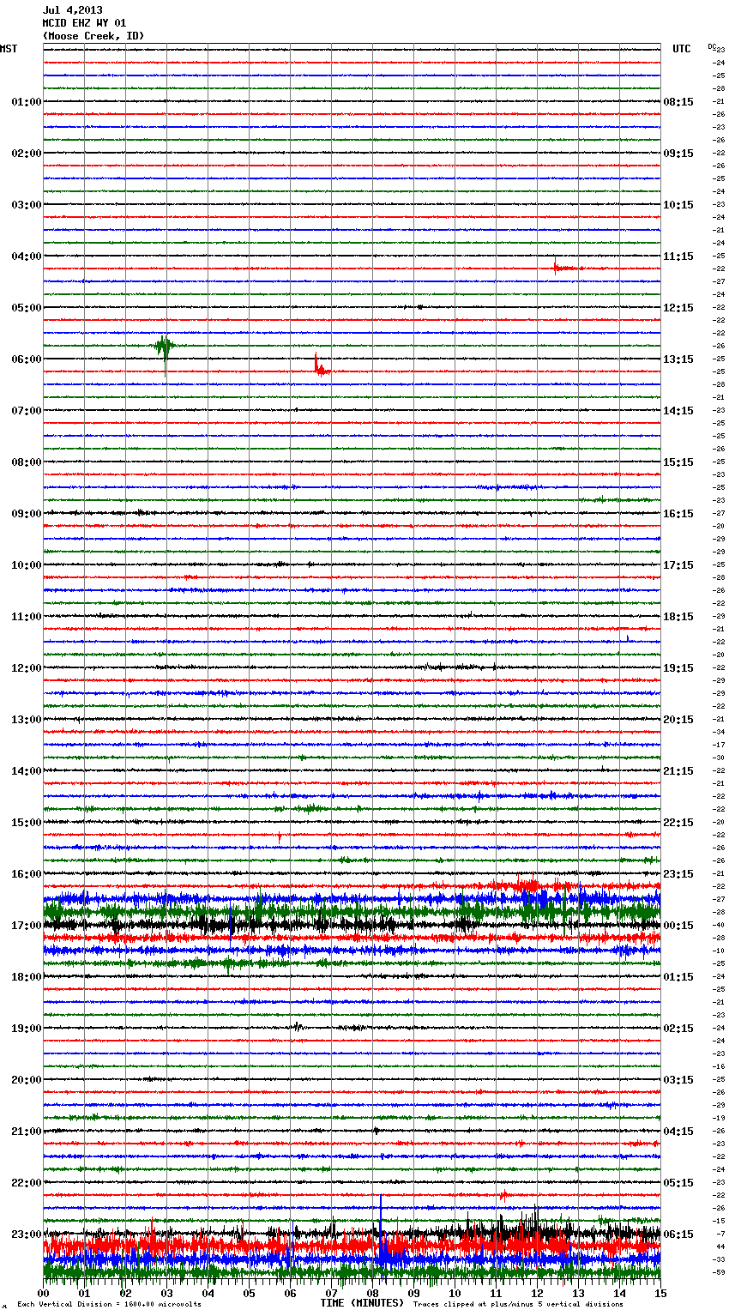729x1316 pixels.
Task: Click the 06:15 UTC time label
Action: [x=678, y=1234]
